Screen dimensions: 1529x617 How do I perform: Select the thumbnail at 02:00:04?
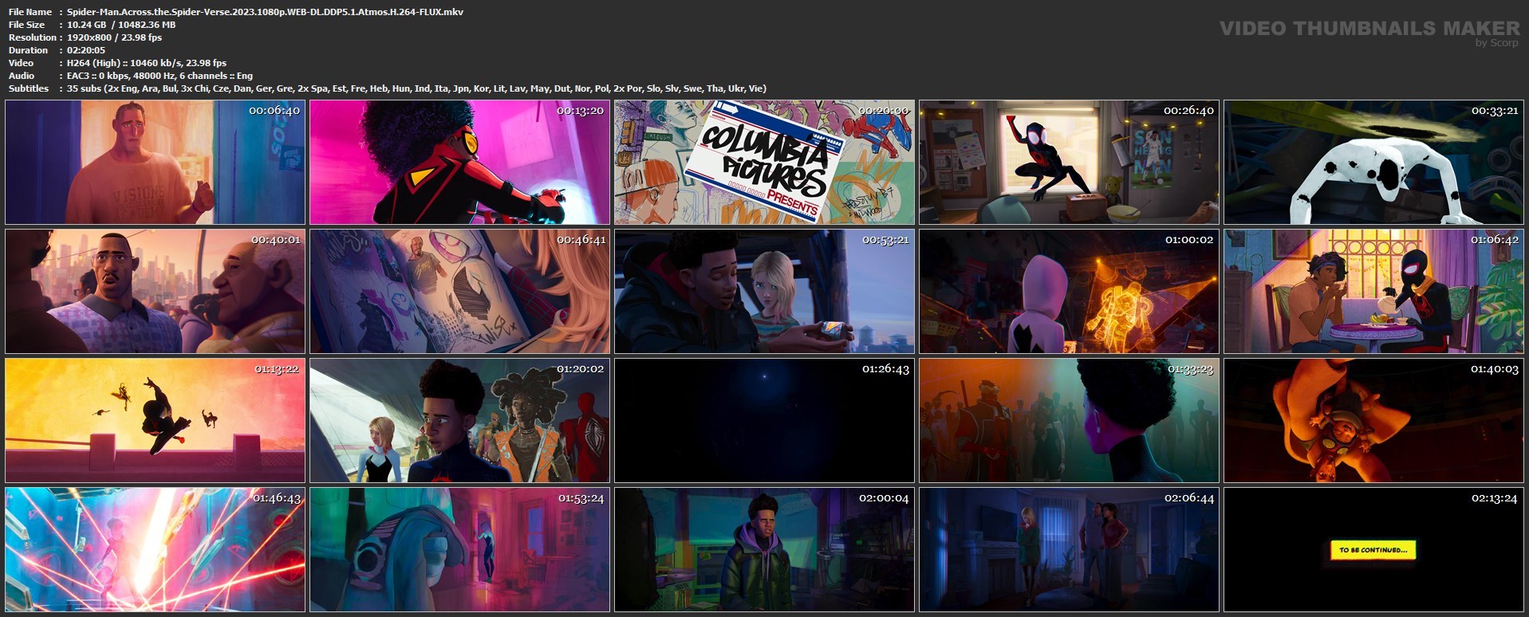click(x=764, y=549)
